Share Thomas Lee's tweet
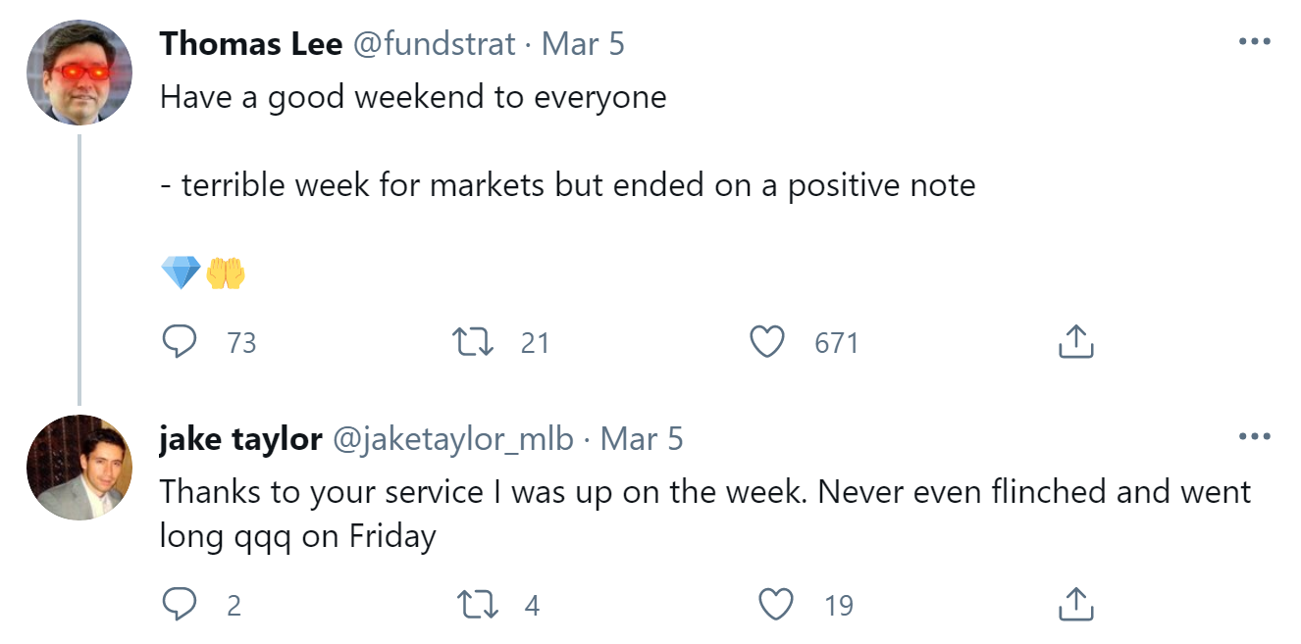This screenshot has width=1301, height=644. click(1075, 342)
